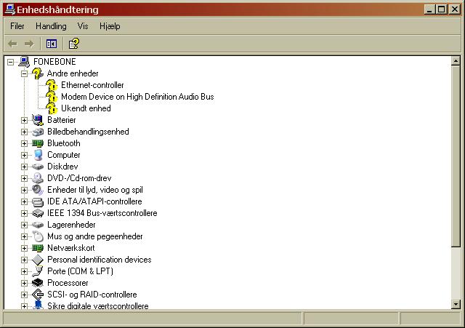Image resolution: width=465 pixels, height=328 pixels.
Task: Click the IEEE 1394 Bus-værtscontrollere icon
Action: [38, 213]
